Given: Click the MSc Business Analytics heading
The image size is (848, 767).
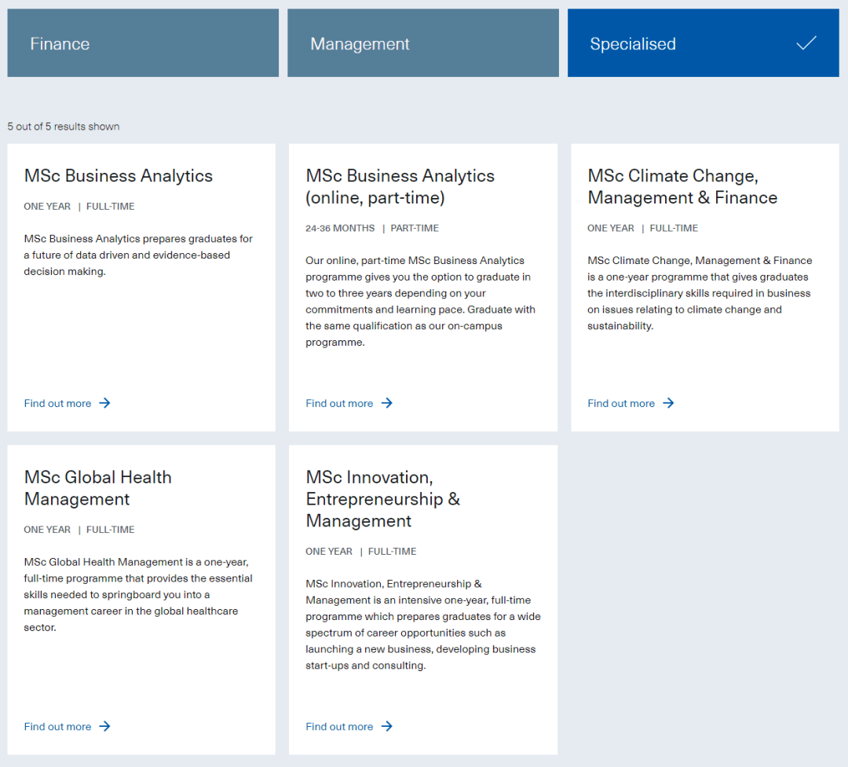Looking at the screenshot, I should 119,175.
